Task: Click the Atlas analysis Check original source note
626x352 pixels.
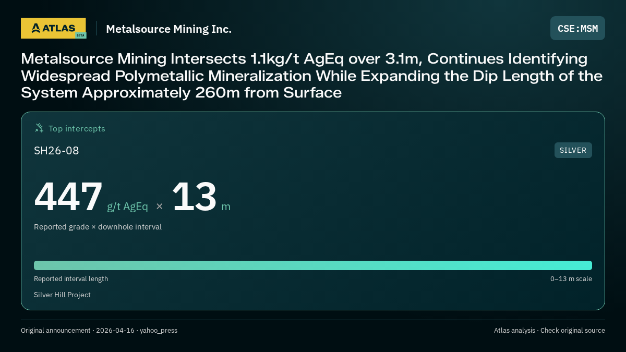Action: point(549,331)
